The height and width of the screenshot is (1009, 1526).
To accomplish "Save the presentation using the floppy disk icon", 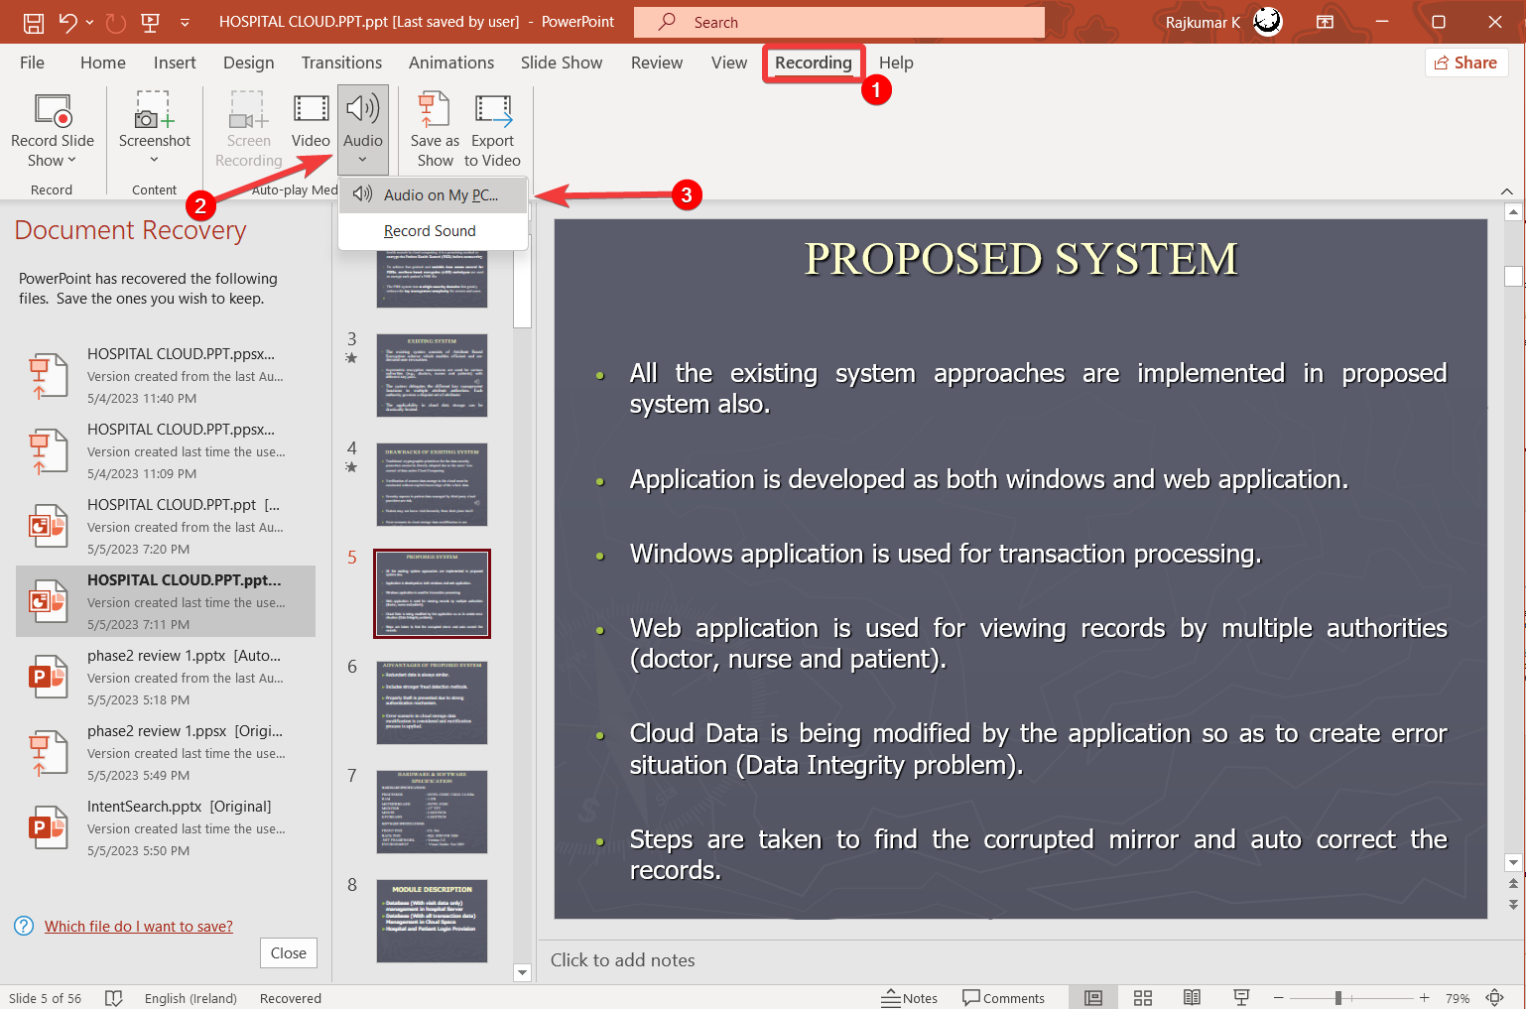I will click(33, 22).
